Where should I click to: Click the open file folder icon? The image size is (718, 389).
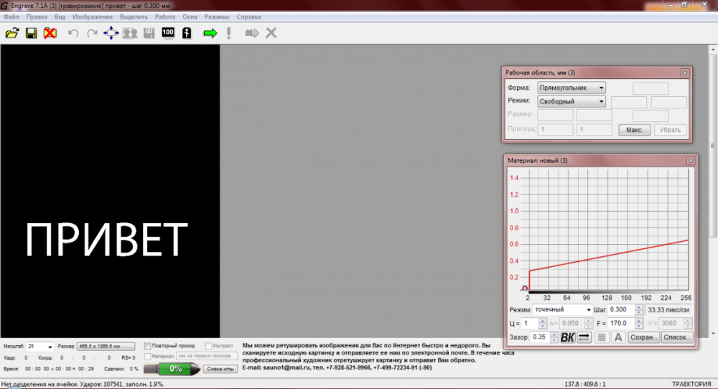12,33
